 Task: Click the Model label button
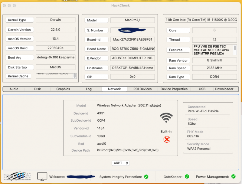[x=96, y=20]
